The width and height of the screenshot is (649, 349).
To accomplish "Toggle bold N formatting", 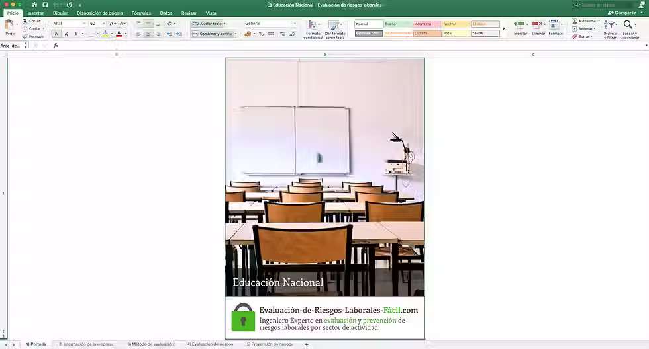I will click(57, 34).
